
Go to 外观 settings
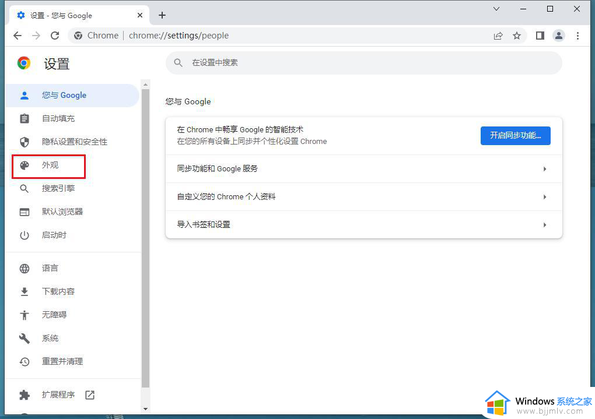pyautogui.click(x=72, y=166)
